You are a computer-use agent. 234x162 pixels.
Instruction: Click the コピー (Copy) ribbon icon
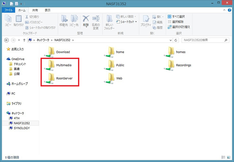pos(8,20)
